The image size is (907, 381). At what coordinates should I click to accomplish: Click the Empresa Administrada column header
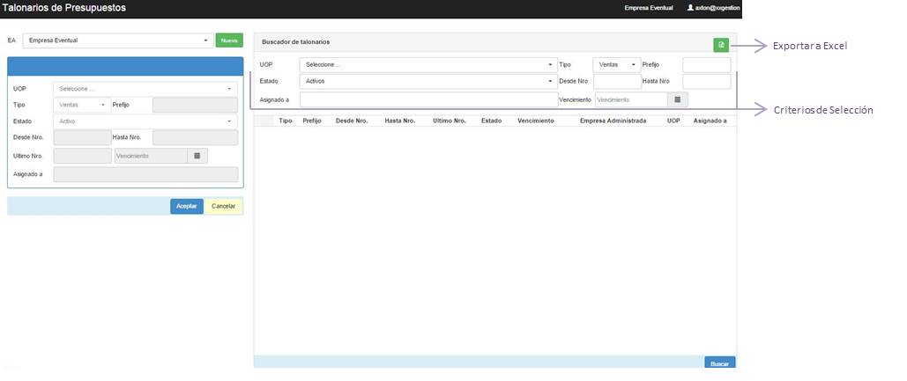[x=613, y=121]
